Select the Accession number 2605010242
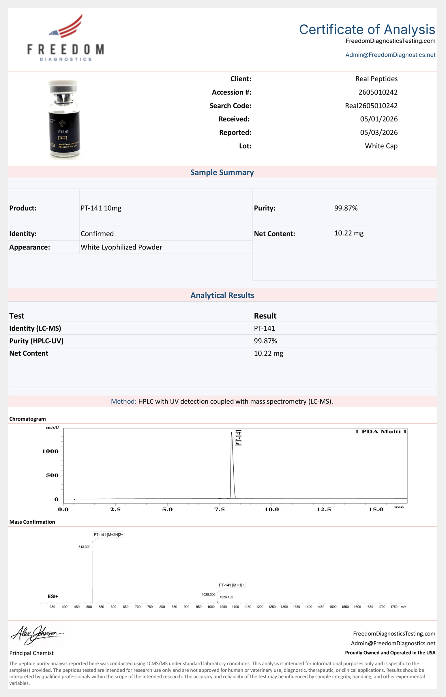Screen dimensions: 446x697 click(378, 92)
